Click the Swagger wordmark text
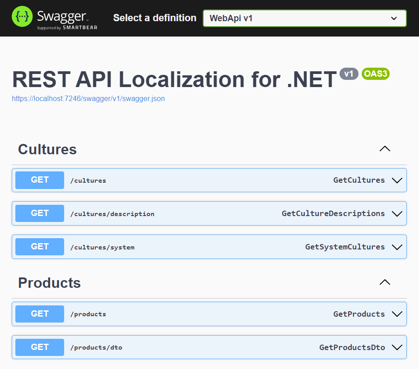 [62, 17]
